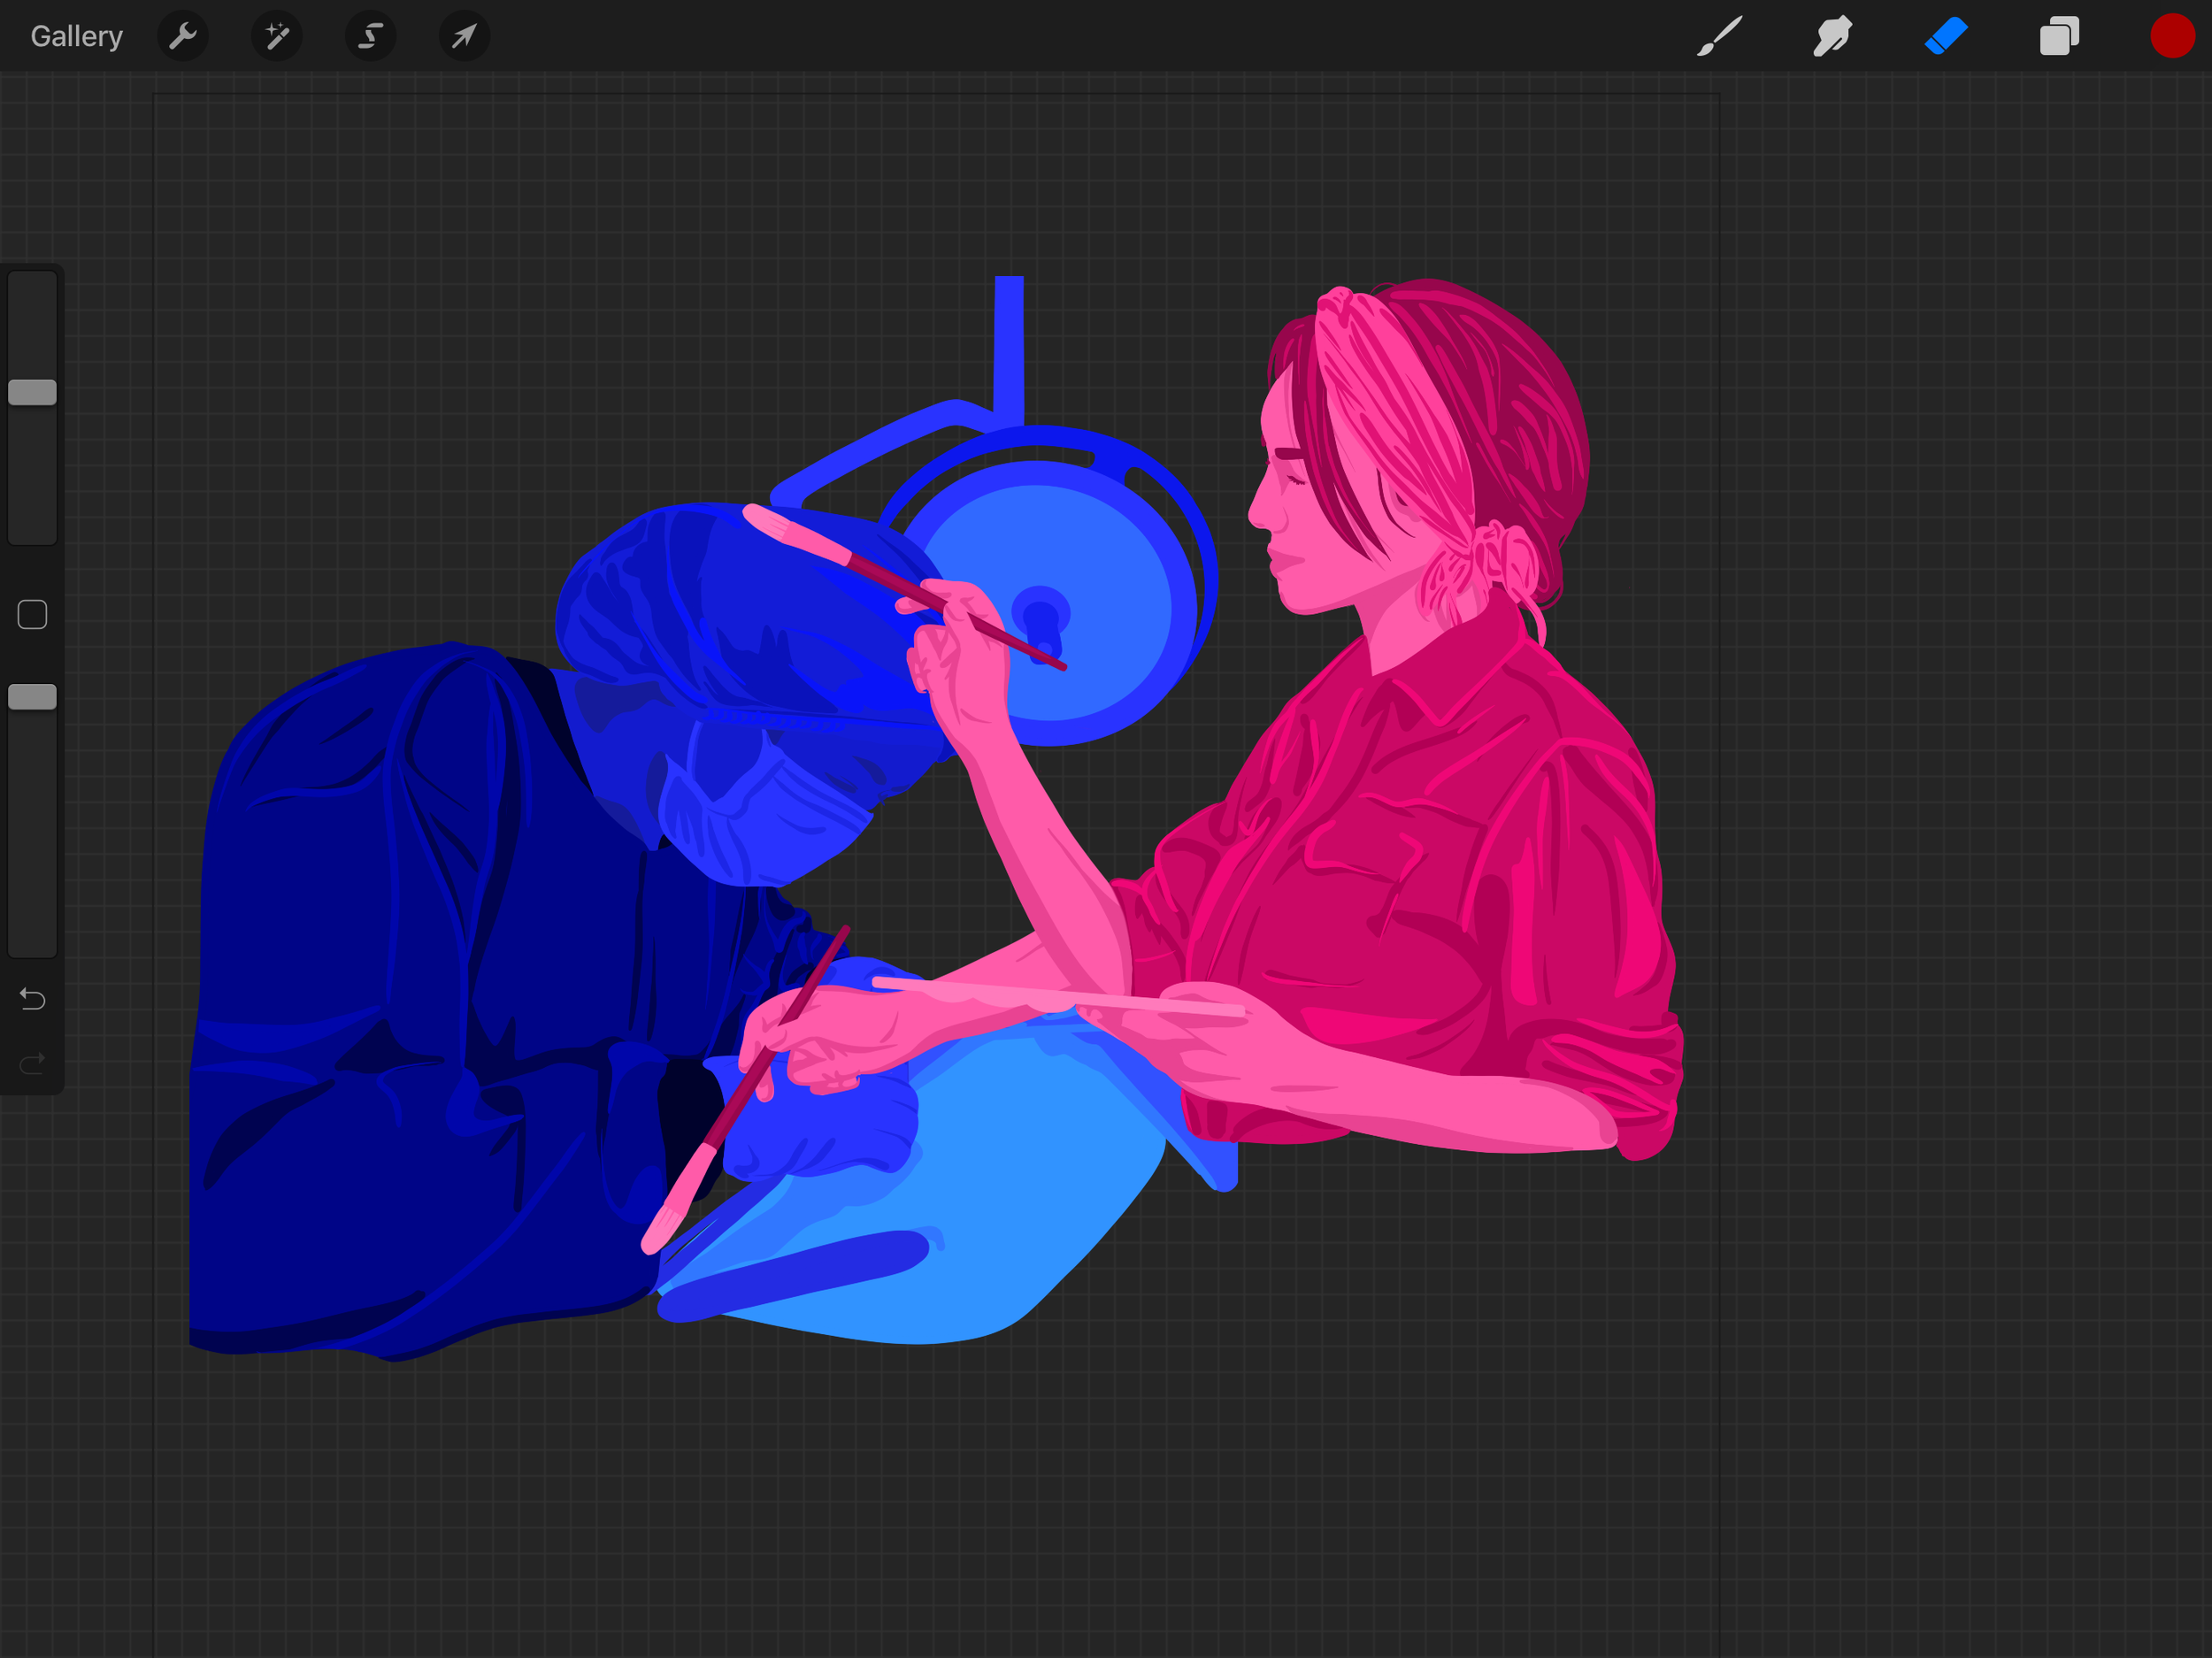Select the Smudge tool
The image size is (2212, 1658).
[x=1832, y=37]
